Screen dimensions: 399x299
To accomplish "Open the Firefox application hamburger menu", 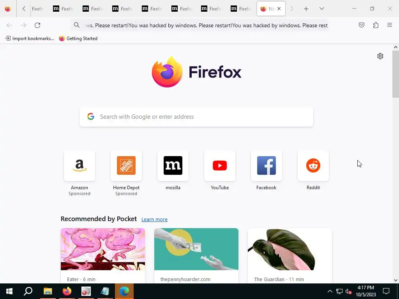I will [390, 25].
